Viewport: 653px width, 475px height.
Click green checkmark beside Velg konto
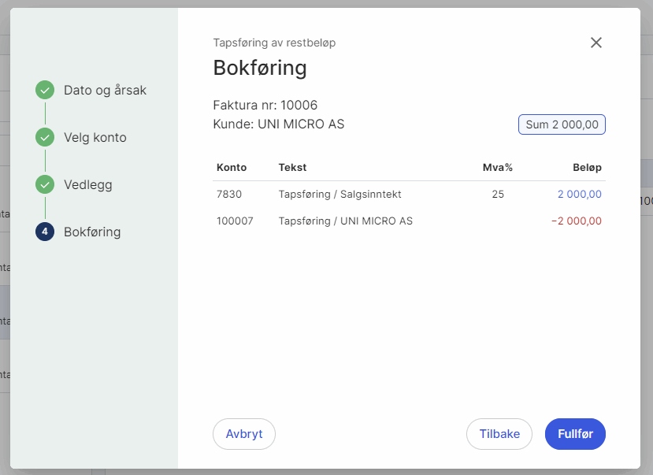[45, 137]
